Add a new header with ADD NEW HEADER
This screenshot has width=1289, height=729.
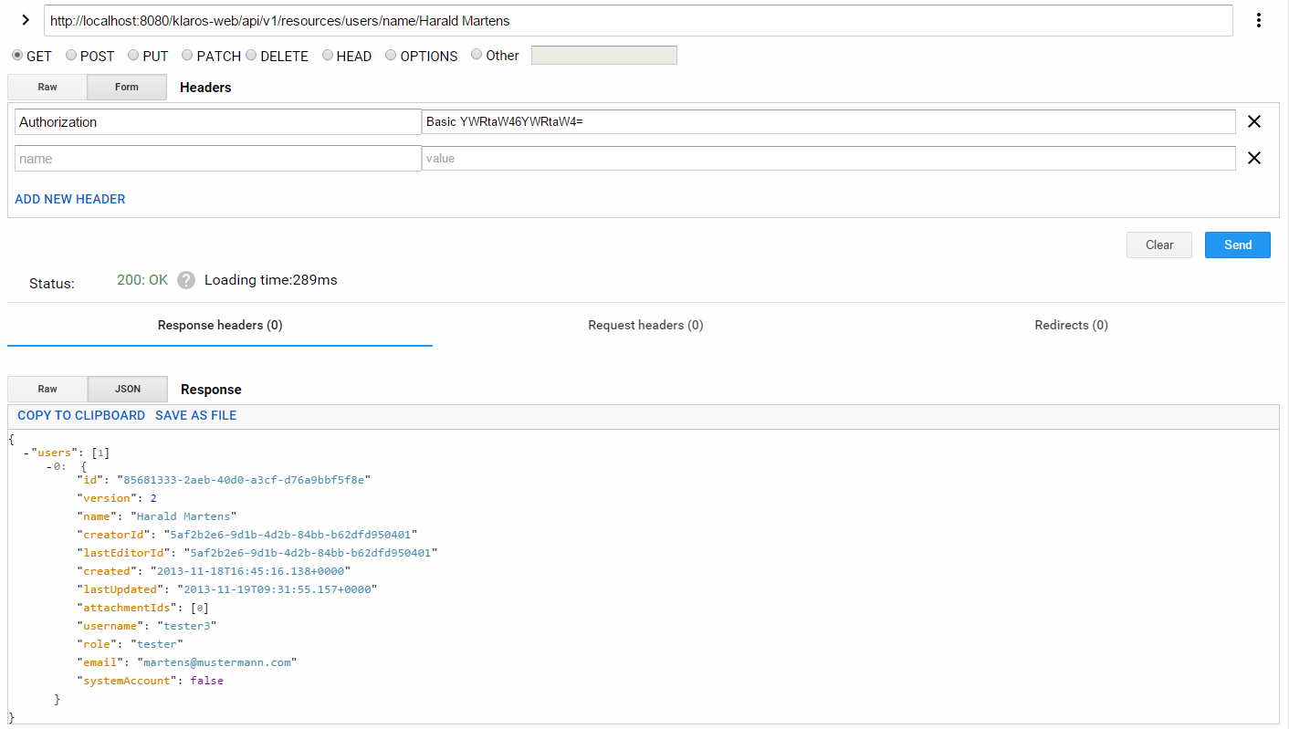69,199
